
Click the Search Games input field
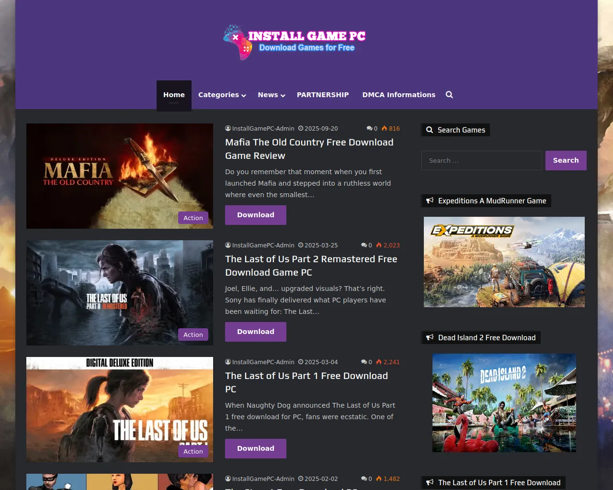[482, 160]
